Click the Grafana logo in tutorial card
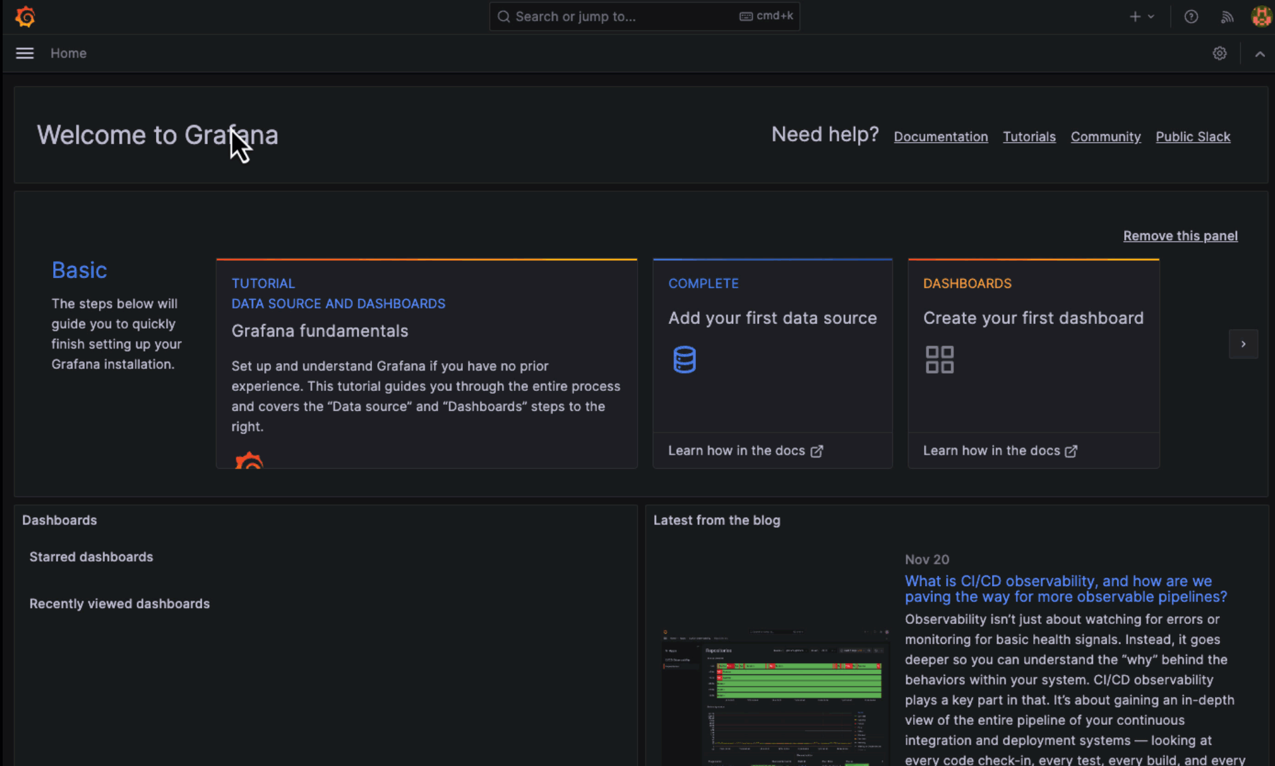 [x=249, y=460]
